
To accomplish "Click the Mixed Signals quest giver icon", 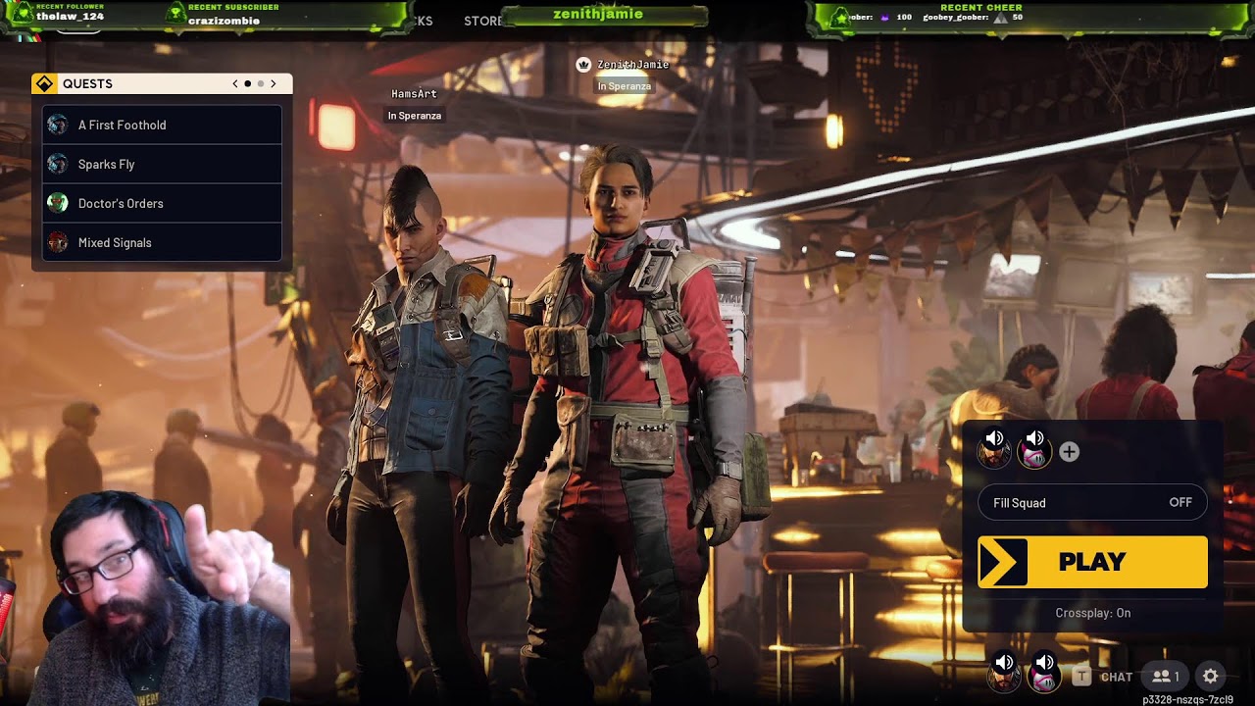I will [58, 242].
